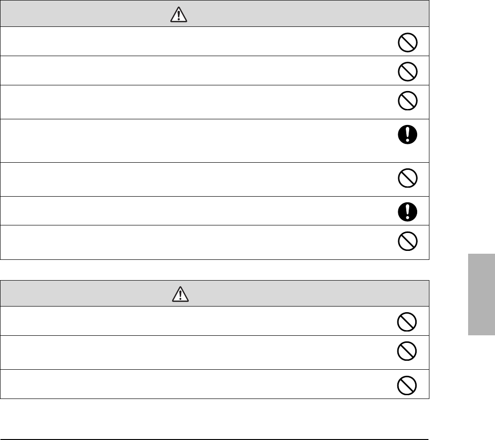This screenshot has width=495, height=440.
Task: Select the prohibition icon in the upper table's fifth row
Action: [407, 179]
